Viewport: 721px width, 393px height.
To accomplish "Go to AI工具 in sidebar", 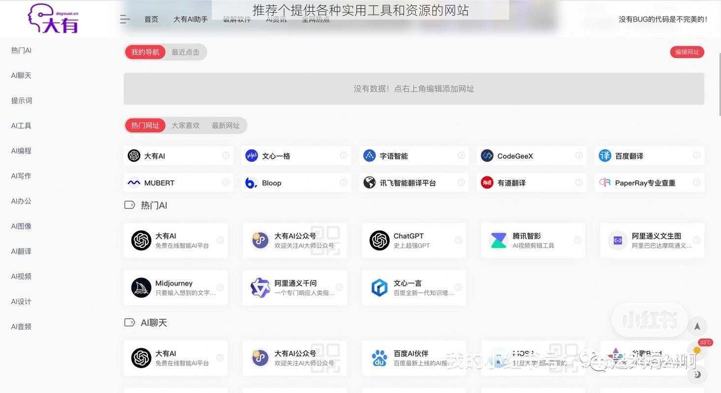I will pyautogui.click(x=21, y=125).
